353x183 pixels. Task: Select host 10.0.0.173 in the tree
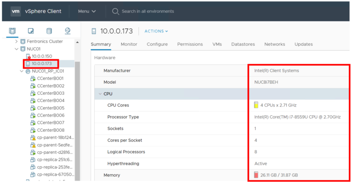click(x=42, y=64)
